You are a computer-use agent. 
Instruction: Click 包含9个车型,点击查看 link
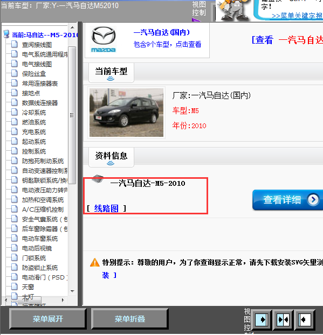[x=167, y=44]
